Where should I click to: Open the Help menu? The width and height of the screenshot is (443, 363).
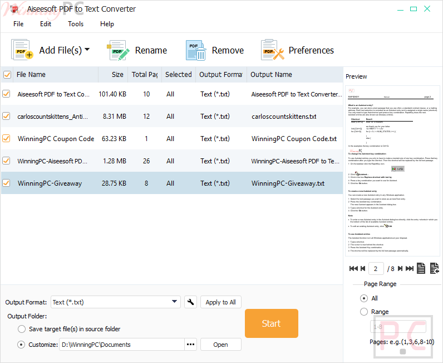(x=107, y=24)
